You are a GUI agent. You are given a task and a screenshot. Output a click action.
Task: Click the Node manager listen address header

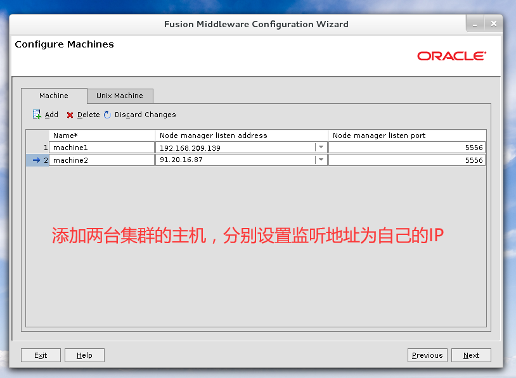(242, 135)
